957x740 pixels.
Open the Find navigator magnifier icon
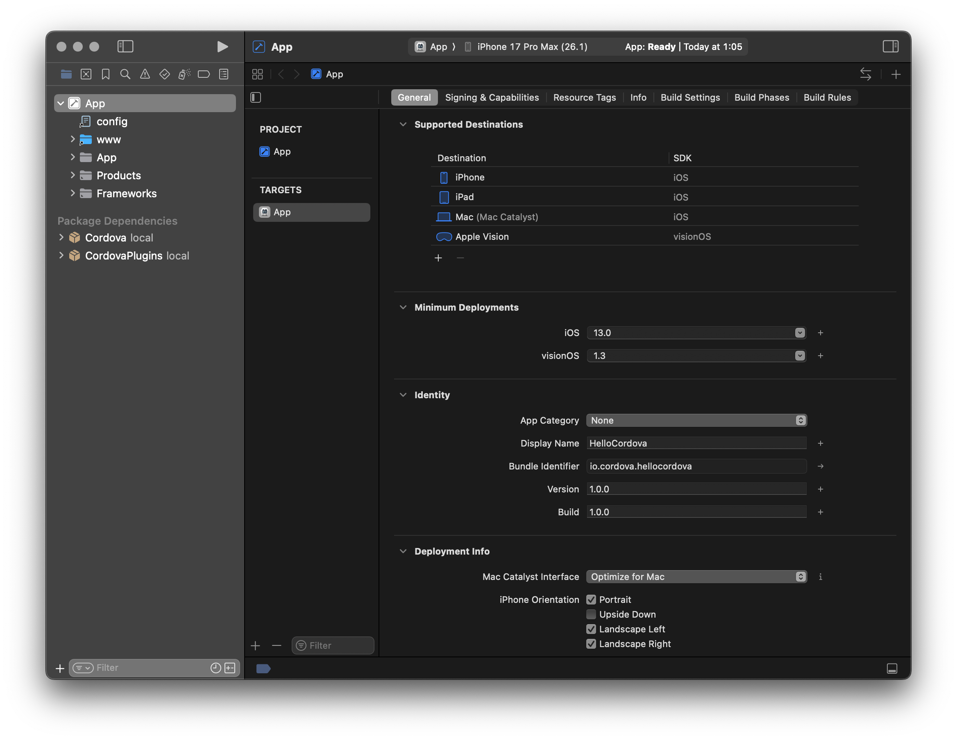point(125,74)
